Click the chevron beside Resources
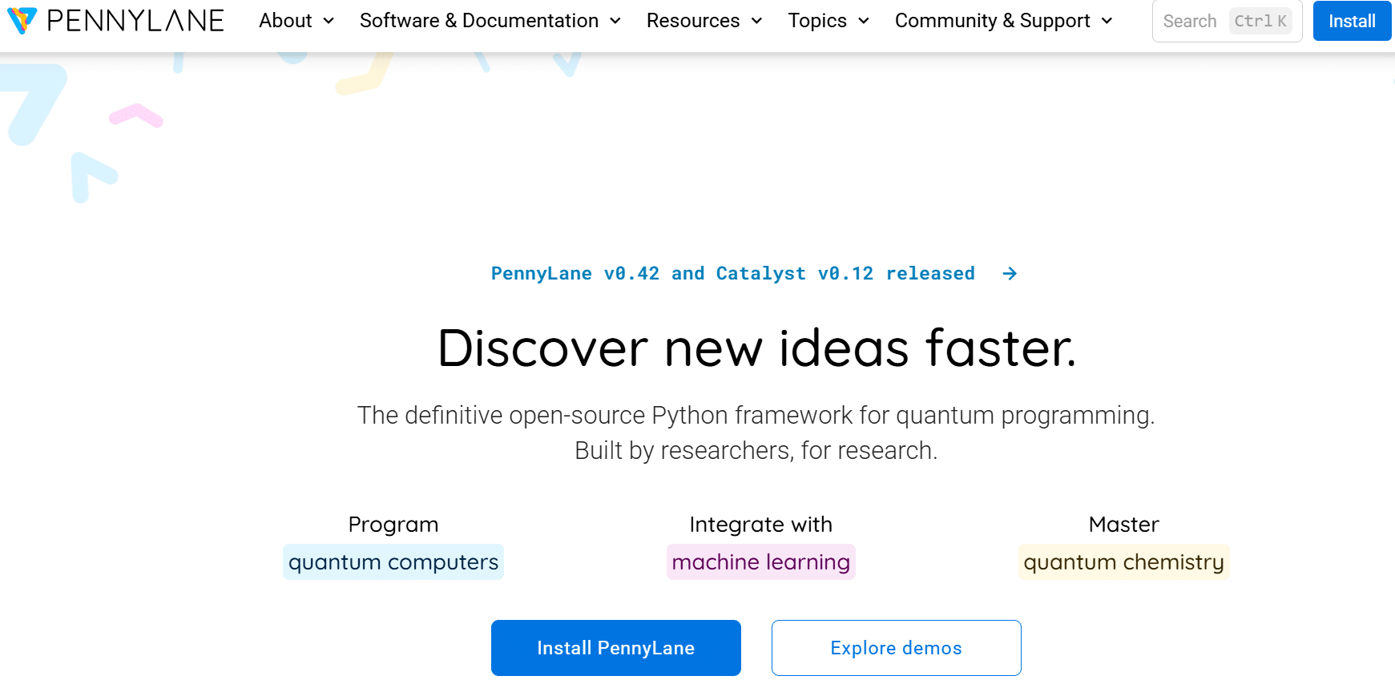The width and height of the screenshot is (1395, 684). (x=756, y=22)
